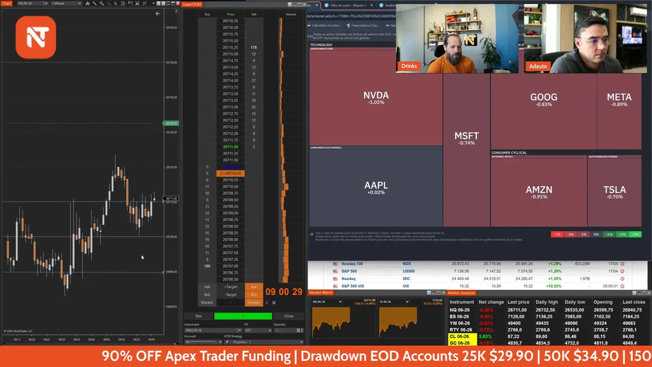
Task: Click buy-side Market button in SuperDOM
Action: (207, 303)
